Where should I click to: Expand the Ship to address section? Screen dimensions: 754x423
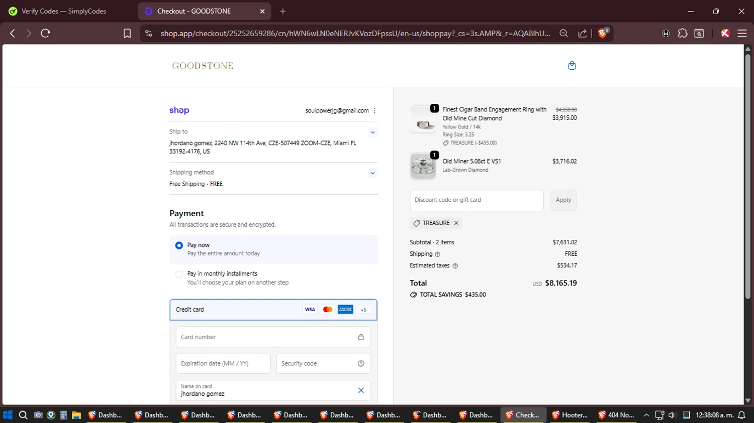[x=372, y=132]
